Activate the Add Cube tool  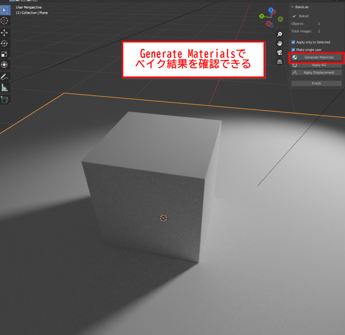click(5, 100)
